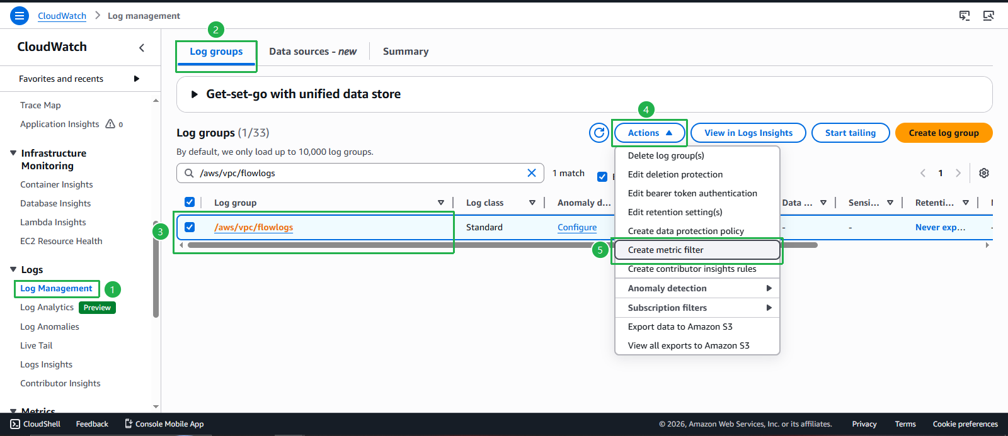Click Configure anomaly detection link
Viewport: 1008px width, 436px height.
[x=577, y=227]
